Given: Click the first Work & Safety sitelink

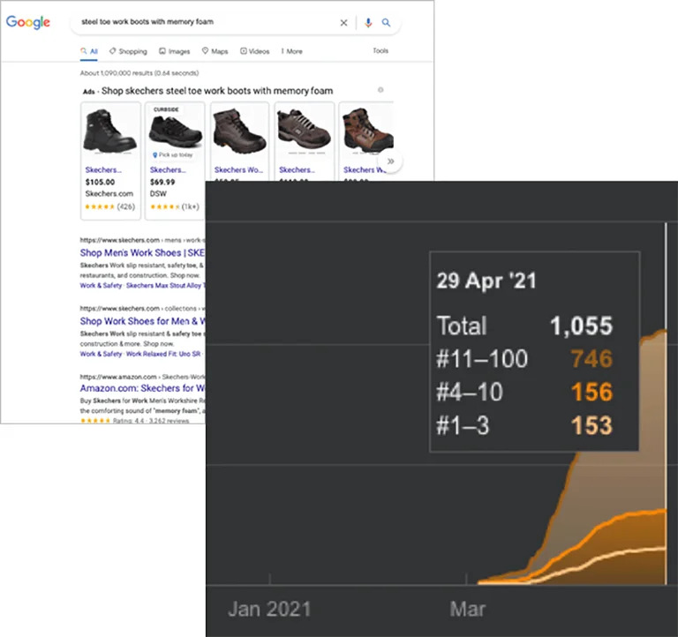Looking at the screenshot, I should click(x=101, y=286).
